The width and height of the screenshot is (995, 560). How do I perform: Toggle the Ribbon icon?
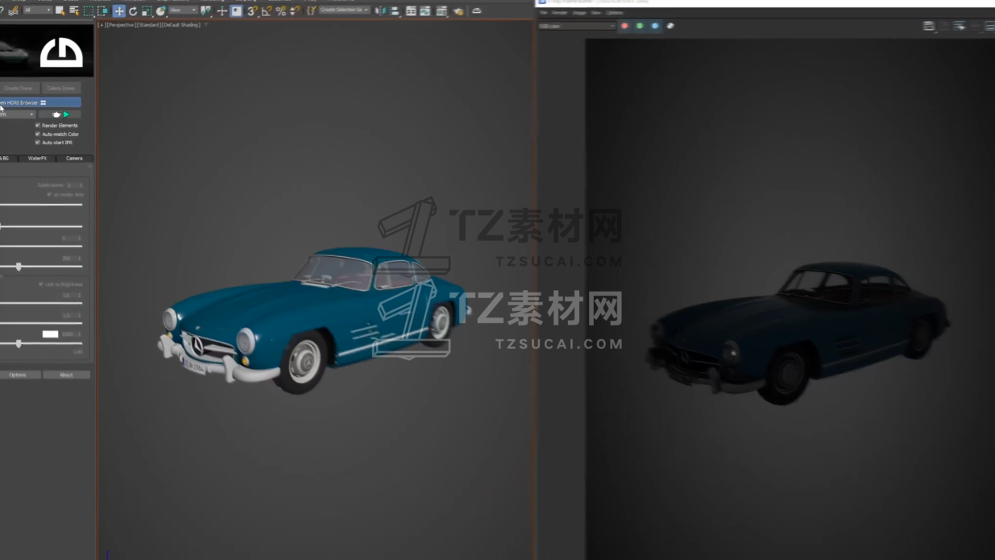(x=442, y=10)
